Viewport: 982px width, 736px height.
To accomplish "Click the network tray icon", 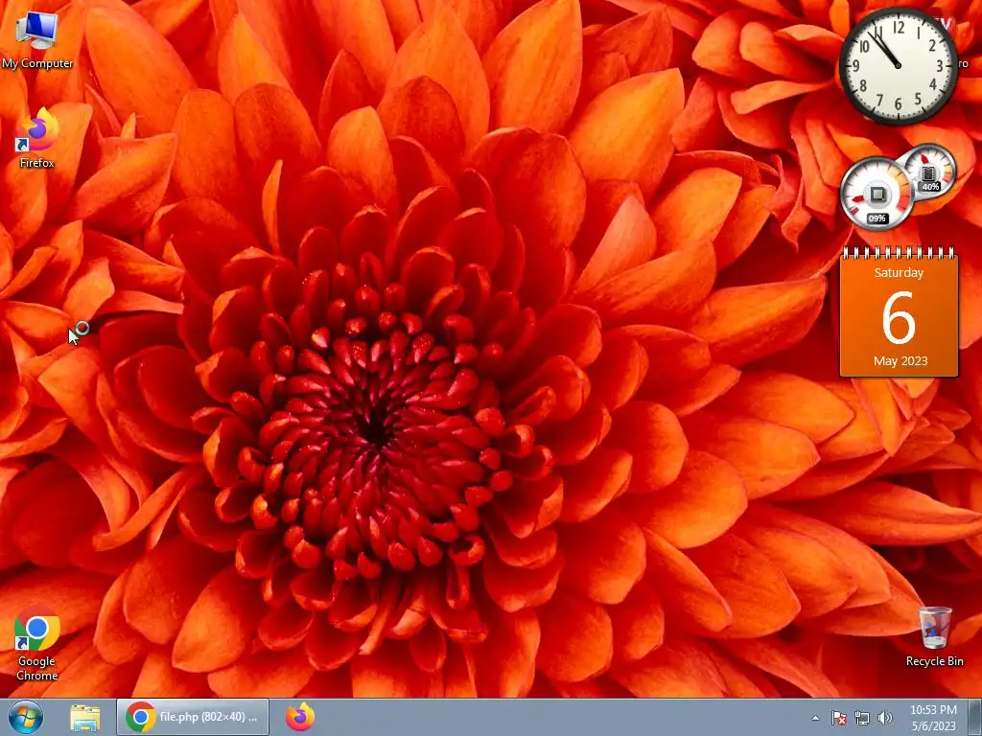I will pos(862,718).
